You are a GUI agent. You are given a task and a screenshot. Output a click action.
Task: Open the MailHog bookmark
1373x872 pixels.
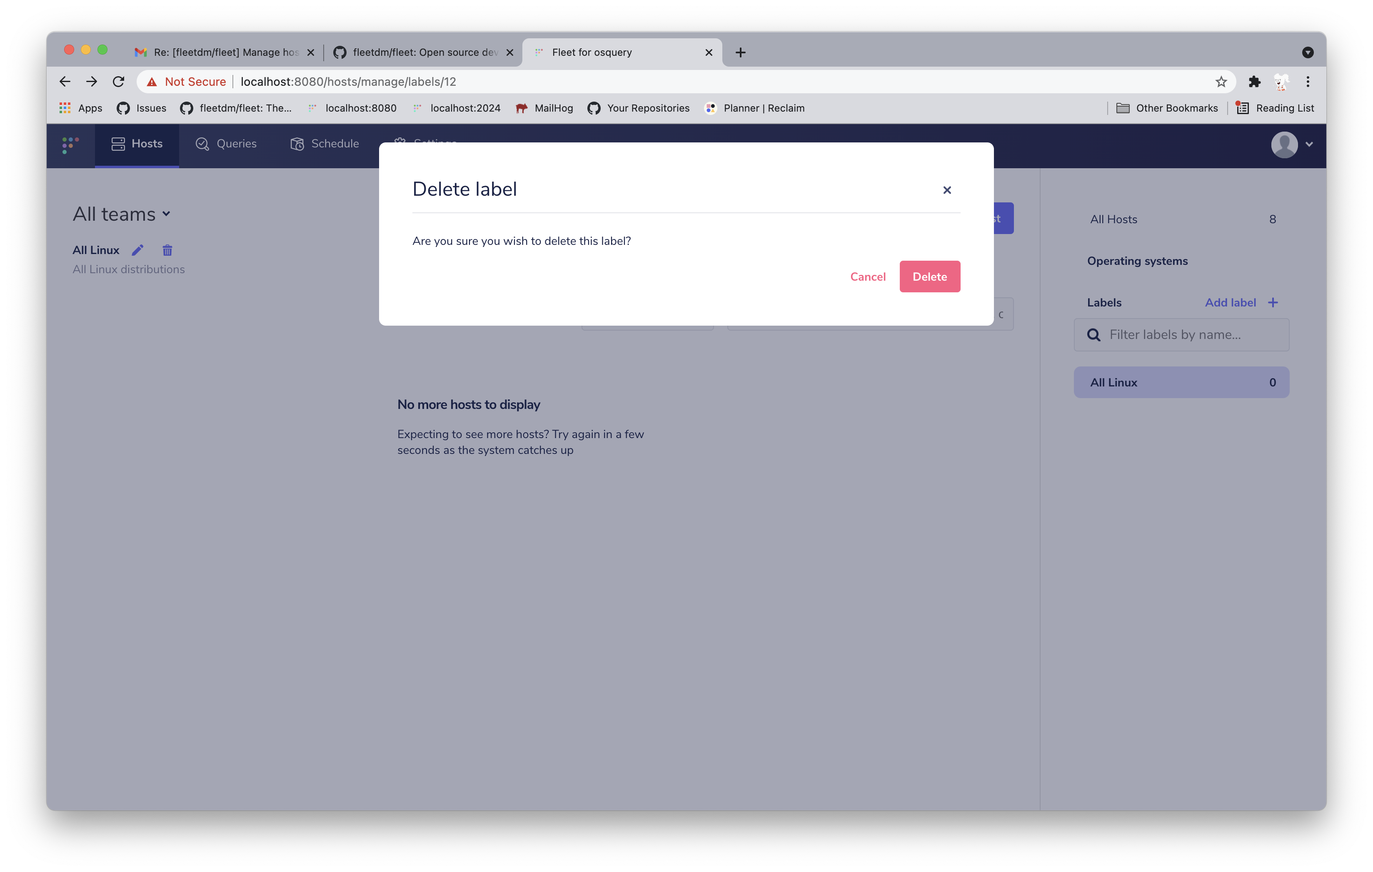pos(544,108)
